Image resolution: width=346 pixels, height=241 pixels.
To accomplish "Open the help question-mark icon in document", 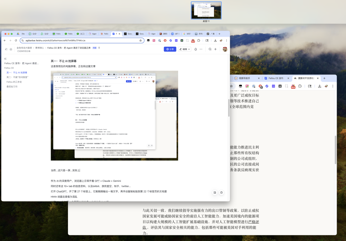I will point(221,193).
